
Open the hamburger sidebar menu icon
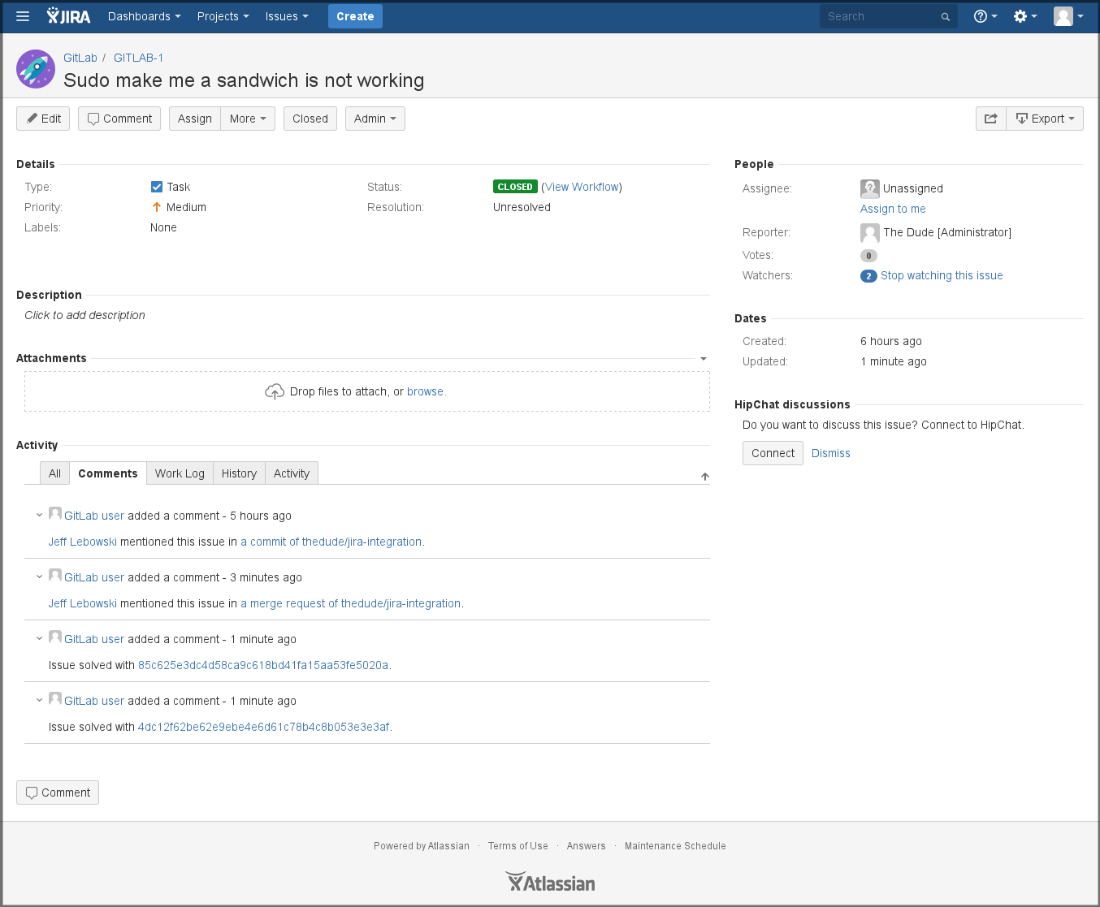tap(22, 15)
